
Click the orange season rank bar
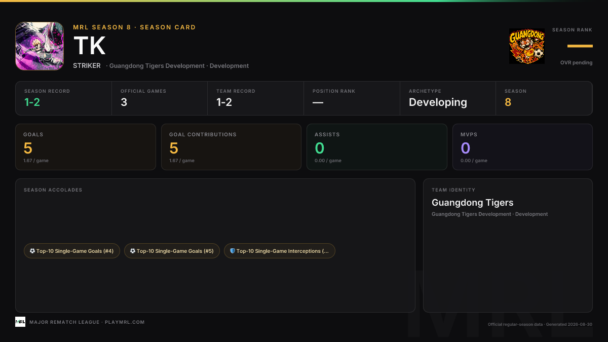(580, 46)
